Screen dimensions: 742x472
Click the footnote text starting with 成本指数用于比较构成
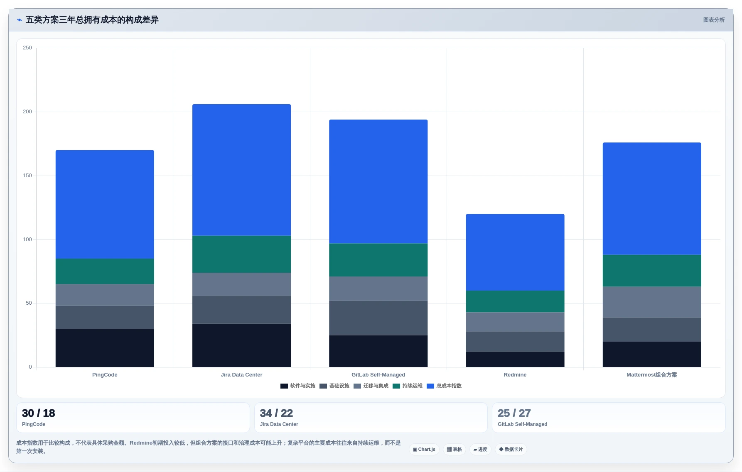pos(209,447)
